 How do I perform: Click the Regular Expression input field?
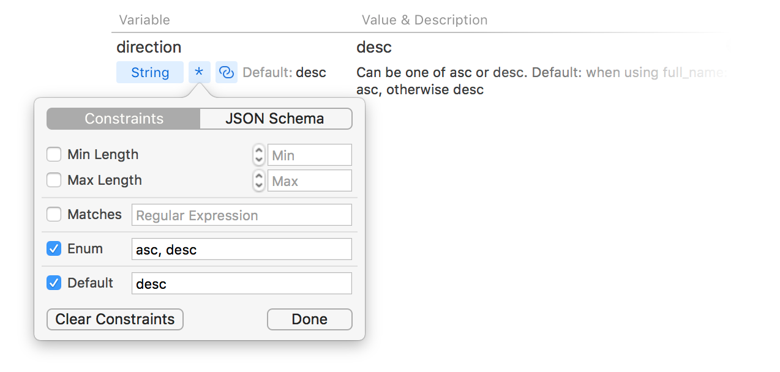[241, 214]
